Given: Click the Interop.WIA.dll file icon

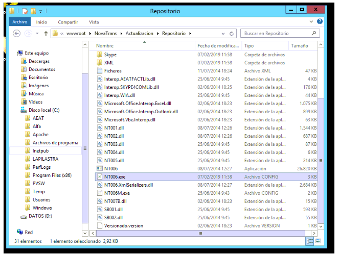Looking at the screenshot, I should pyautogui.click(x=100, y=95).
